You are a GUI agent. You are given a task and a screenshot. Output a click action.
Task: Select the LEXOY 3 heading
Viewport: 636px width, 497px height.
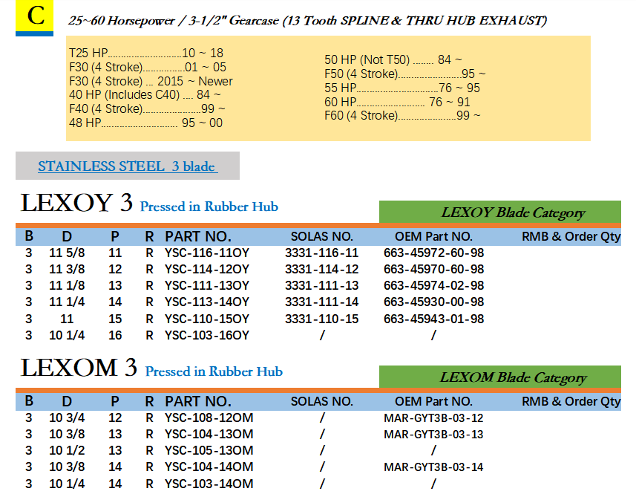click(x=76, y=203)
